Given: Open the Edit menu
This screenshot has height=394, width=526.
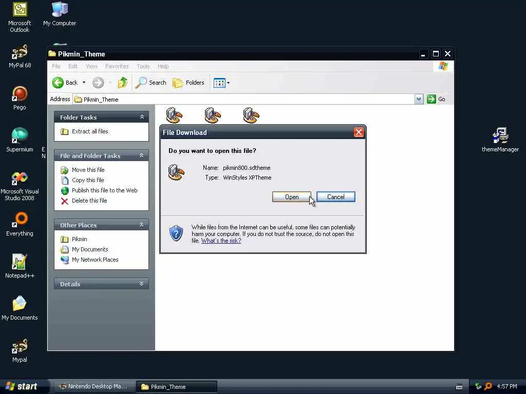Looking at the screenshot, I should tap(73, 66).
